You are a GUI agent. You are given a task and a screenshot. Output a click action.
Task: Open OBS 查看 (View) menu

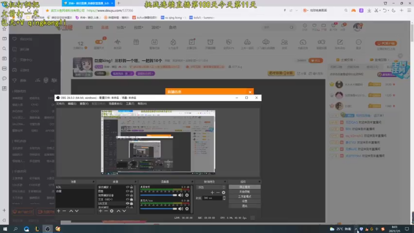[x=84, y=104]
